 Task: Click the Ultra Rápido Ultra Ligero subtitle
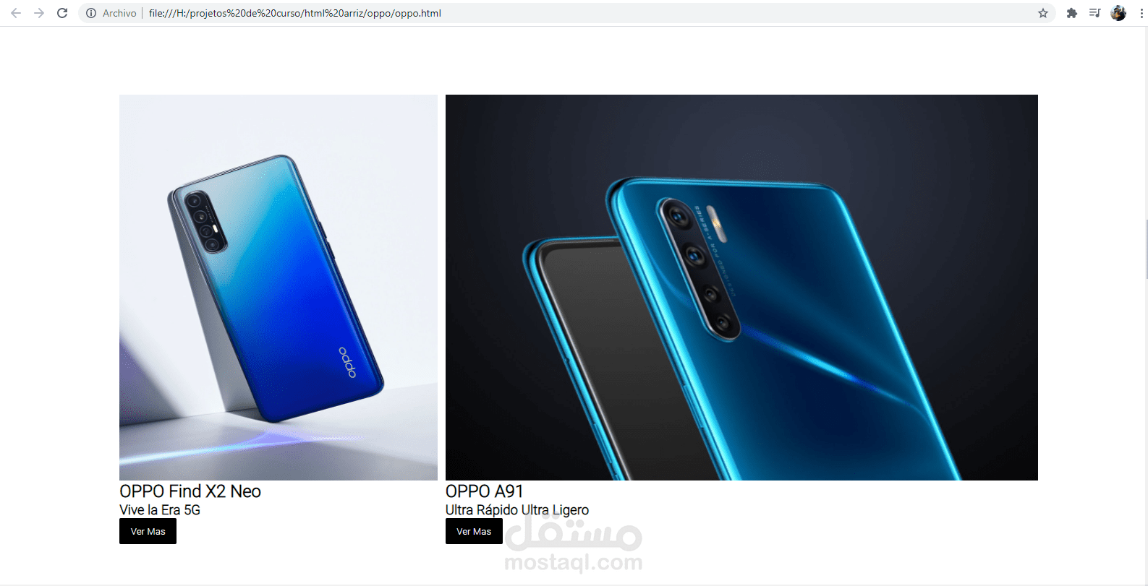coord(517,510)
